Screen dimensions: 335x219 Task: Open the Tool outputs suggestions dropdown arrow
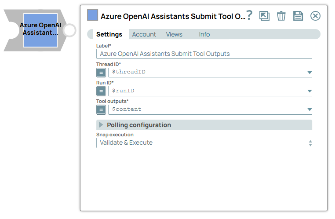[310, 109]
